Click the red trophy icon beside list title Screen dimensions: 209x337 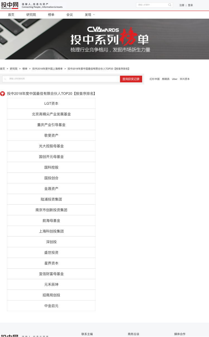(3, 94)
